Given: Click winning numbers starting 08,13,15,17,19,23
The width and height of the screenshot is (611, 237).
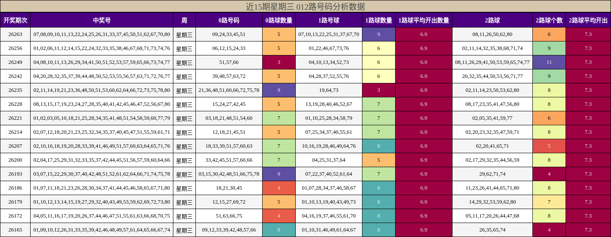Looking at the screenshot, I should (102, 104).
